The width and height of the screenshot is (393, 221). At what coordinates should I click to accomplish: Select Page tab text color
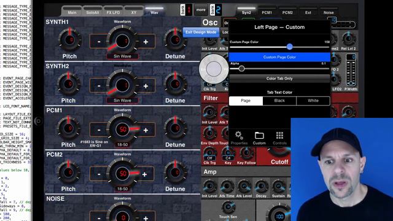[x=246, y=101]
